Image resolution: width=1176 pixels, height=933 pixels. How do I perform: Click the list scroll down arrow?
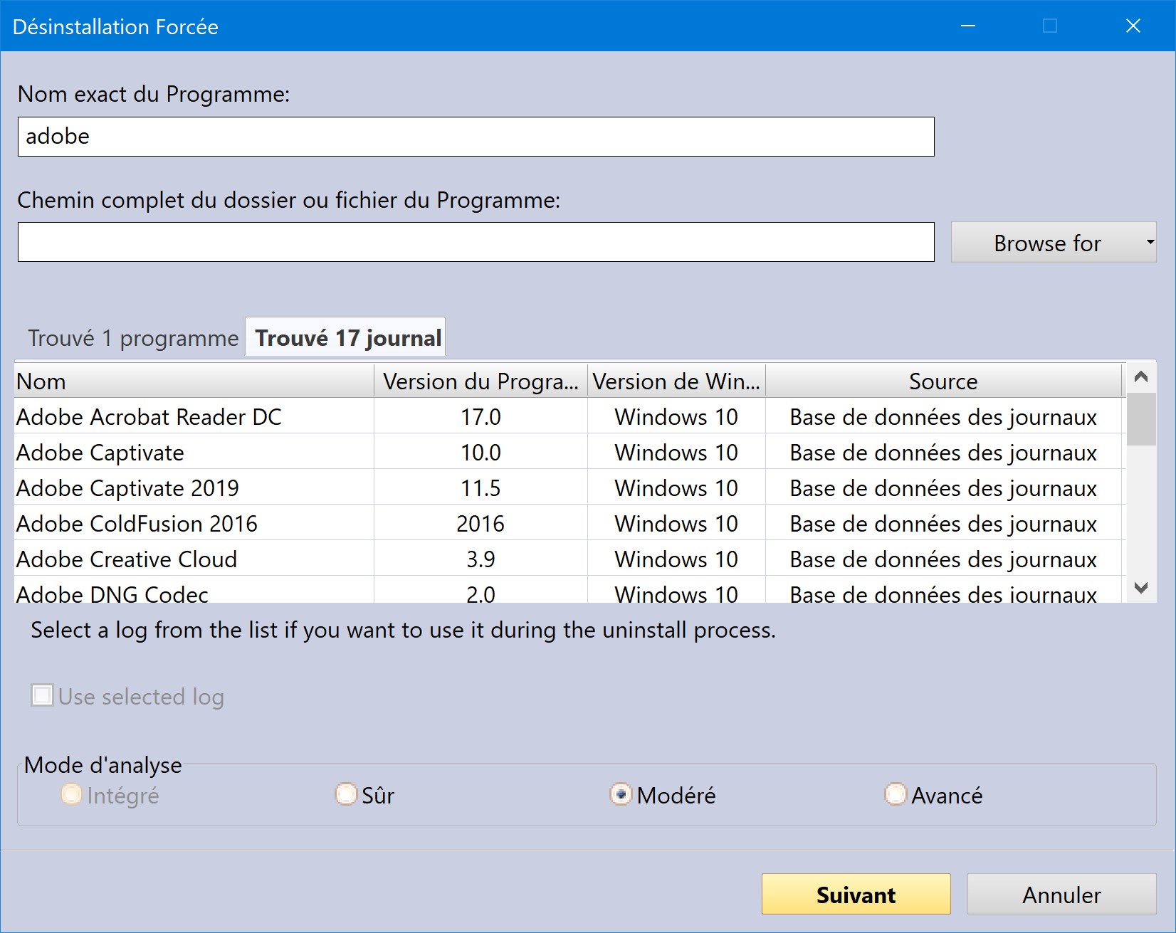1141,588
